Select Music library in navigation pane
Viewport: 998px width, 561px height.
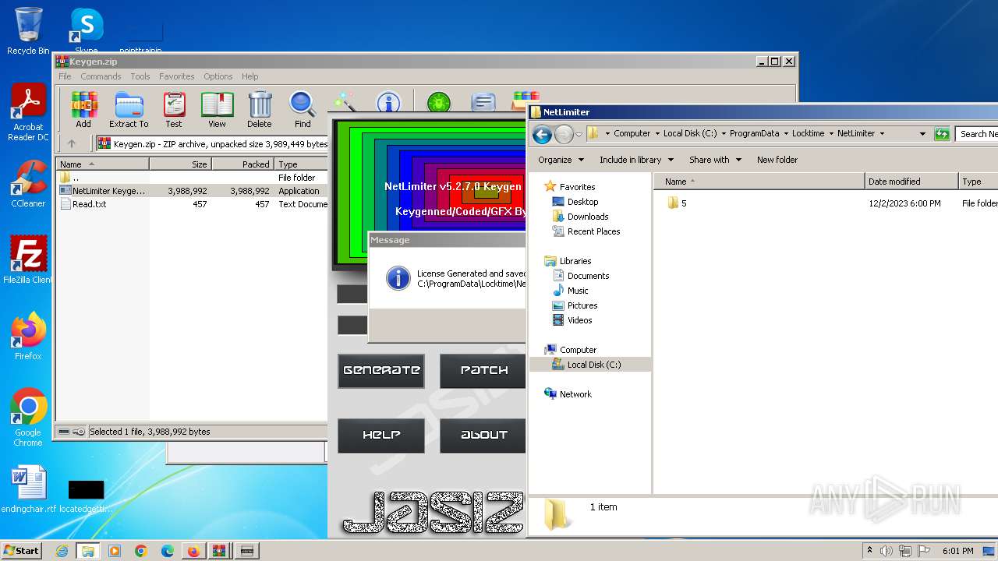pyautogui.click(x=571, y=291)
